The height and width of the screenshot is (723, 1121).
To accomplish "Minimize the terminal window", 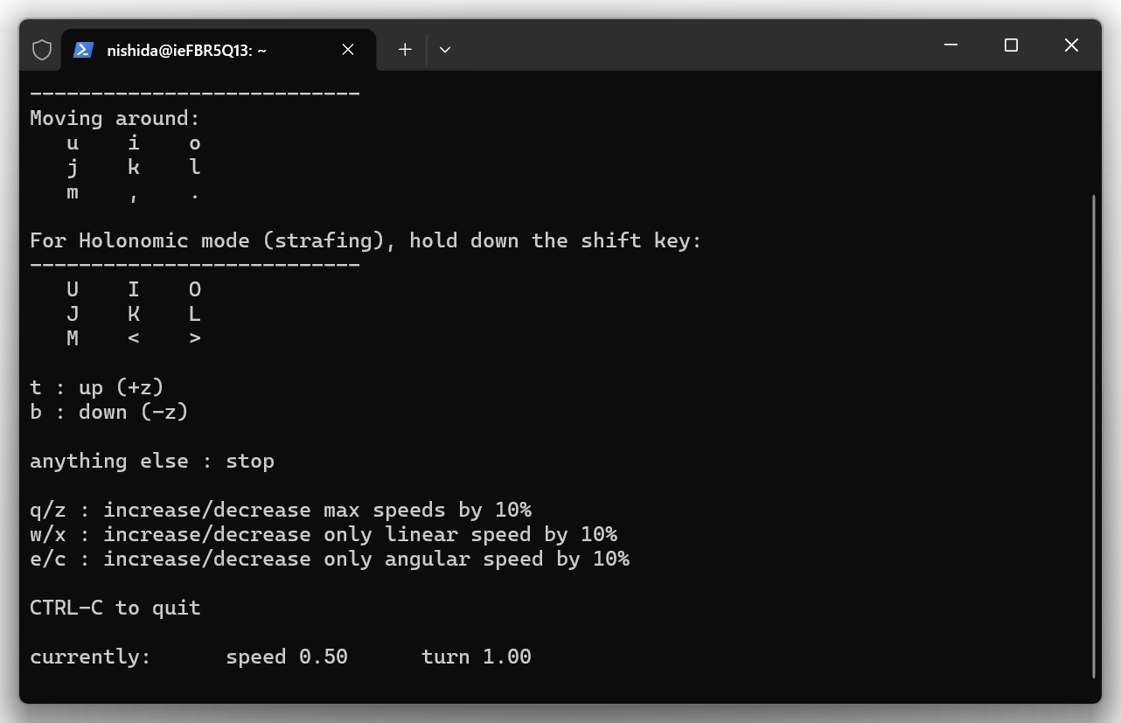I will 951,45.
